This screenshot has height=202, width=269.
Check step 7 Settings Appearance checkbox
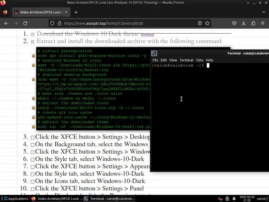(x=33, y=167)
